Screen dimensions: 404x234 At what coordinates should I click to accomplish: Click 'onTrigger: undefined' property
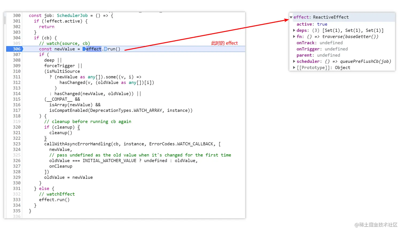(x=322, y=49)
